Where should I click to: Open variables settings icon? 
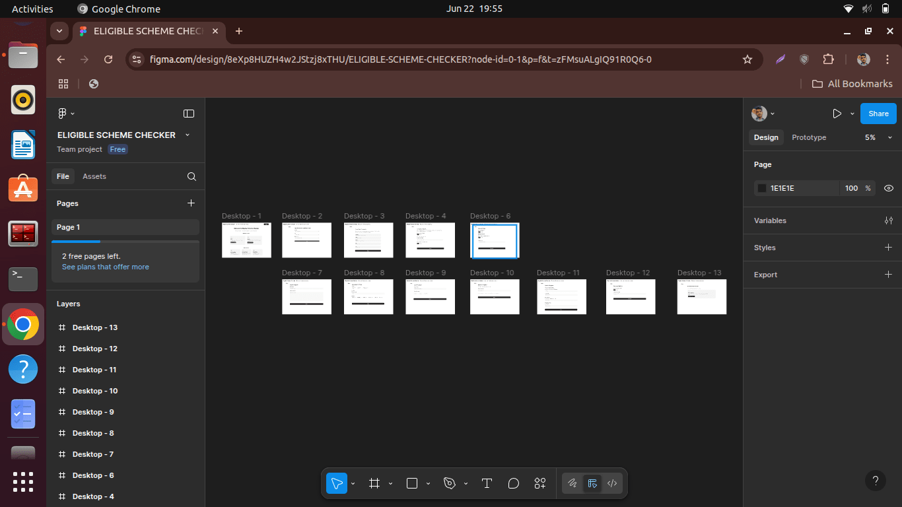click(x=888, y=220)
